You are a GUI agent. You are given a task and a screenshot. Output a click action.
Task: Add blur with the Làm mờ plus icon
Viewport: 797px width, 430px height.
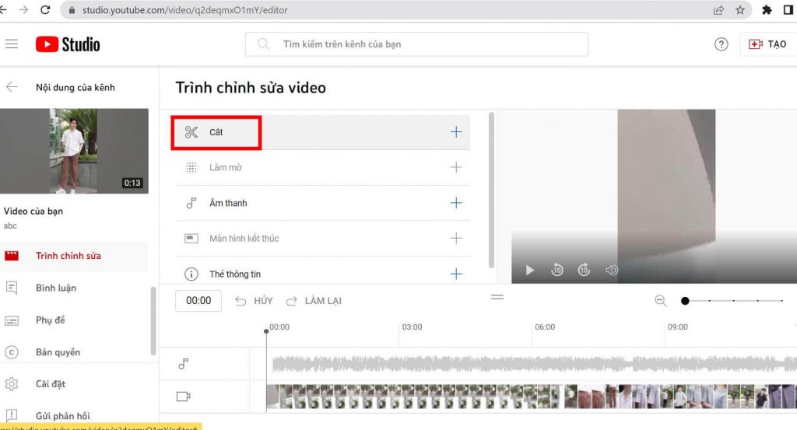click(456, 167)
